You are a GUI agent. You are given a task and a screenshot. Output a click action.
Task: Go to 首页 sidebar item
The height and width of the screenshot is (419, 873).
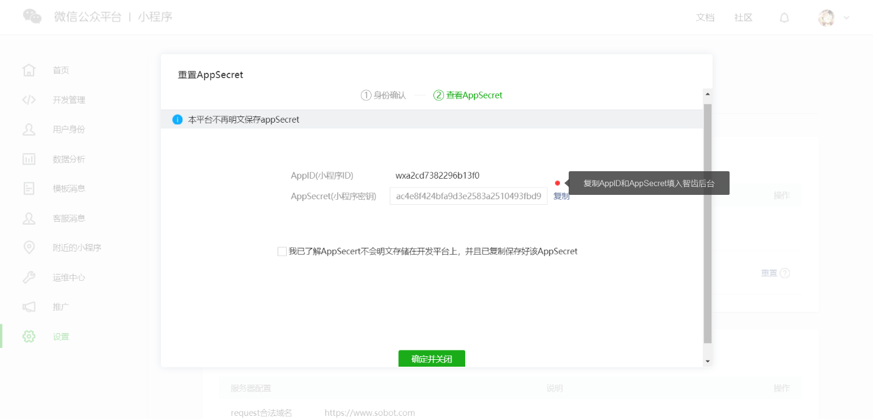(x=61, y=70)
